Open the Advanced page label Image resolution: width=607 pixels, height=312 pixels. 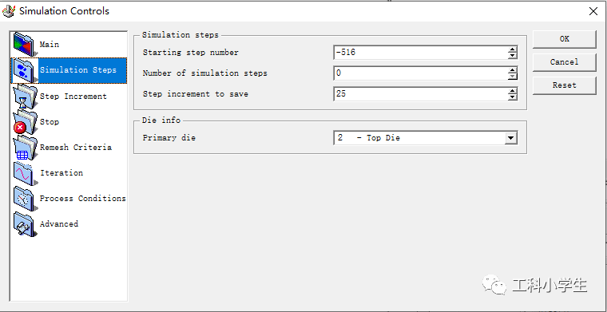pos(59,224)
